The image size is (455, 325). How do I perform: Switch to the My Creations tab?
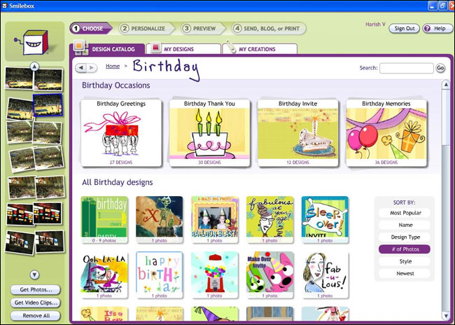[260, 49]
